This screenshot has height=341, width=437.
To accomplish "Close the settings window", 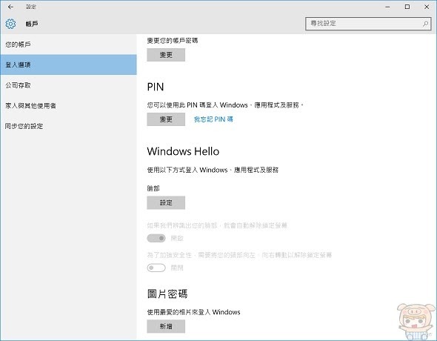I will point(427,7).
